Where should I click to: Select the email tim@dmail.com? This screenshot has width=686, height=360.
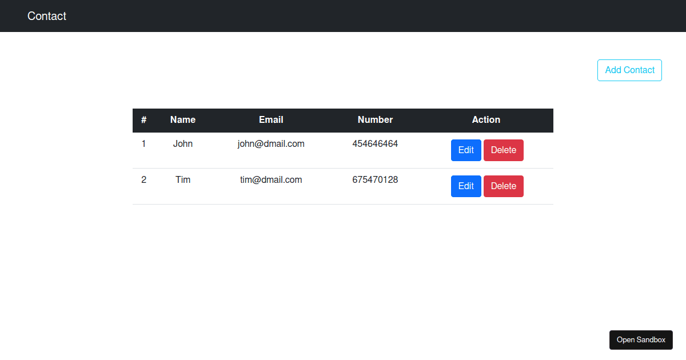coord(271,179)
